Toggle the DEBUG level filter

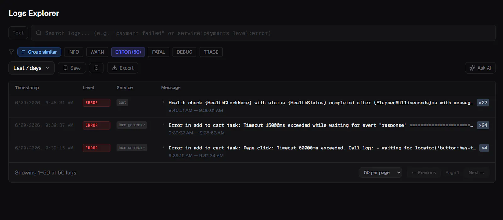click(185, 52)
